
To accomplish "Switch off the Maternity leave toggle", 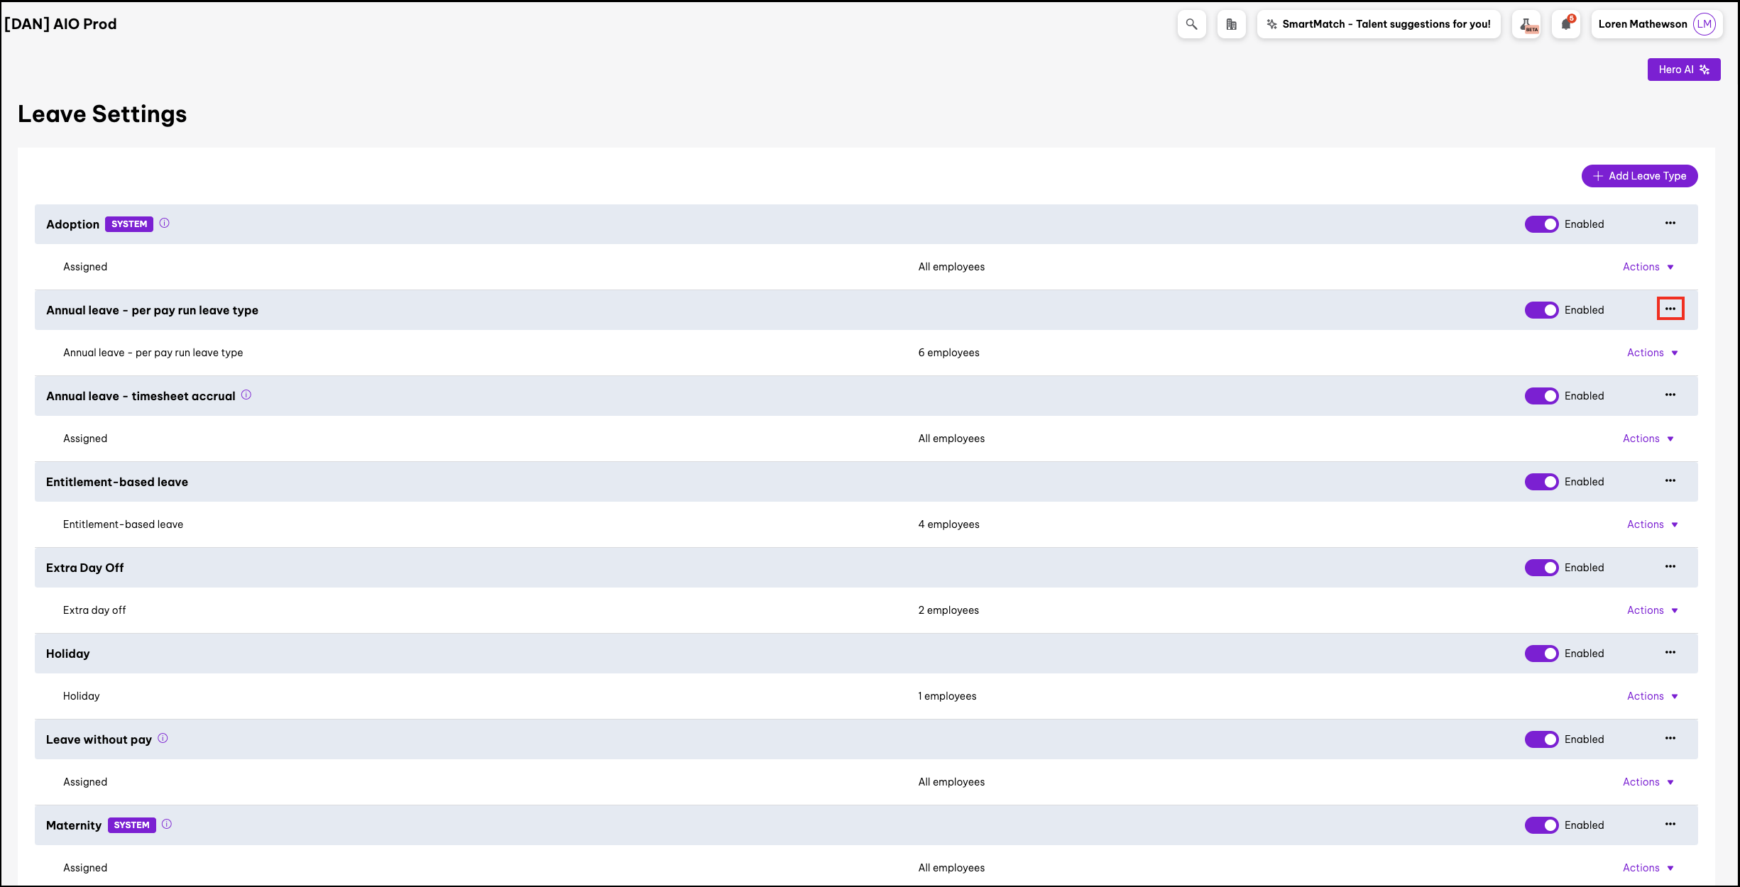I will (1541, 825).
